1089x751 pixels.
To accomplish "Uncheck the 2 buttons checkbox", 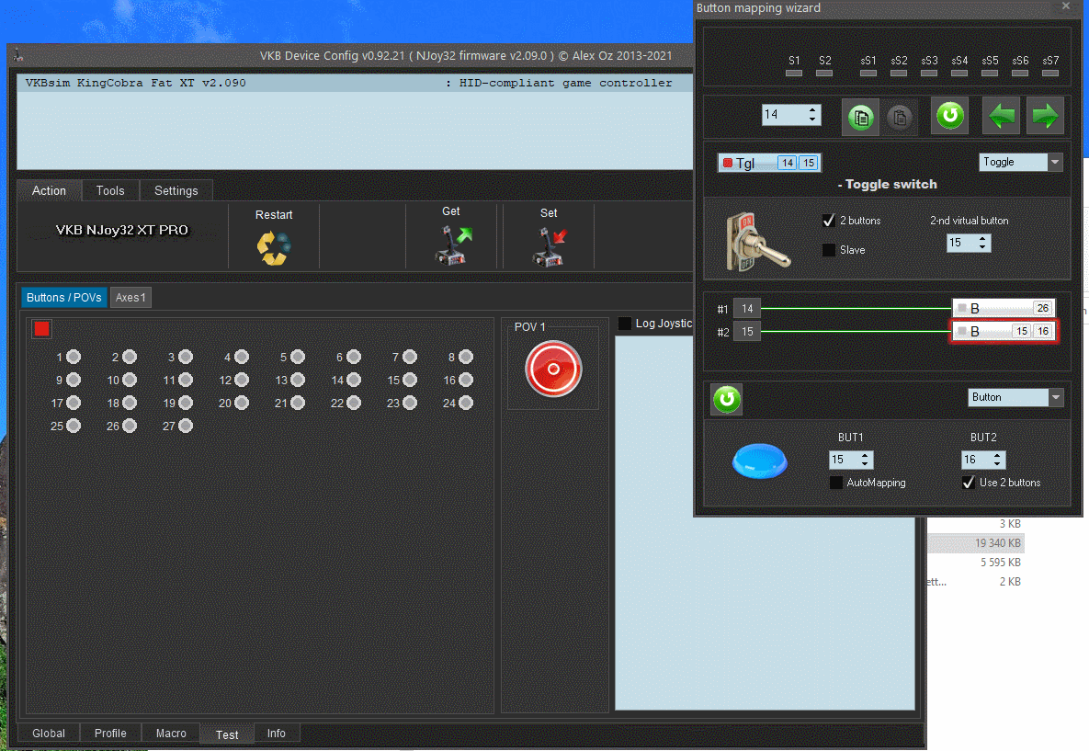I will click(829, 221).
